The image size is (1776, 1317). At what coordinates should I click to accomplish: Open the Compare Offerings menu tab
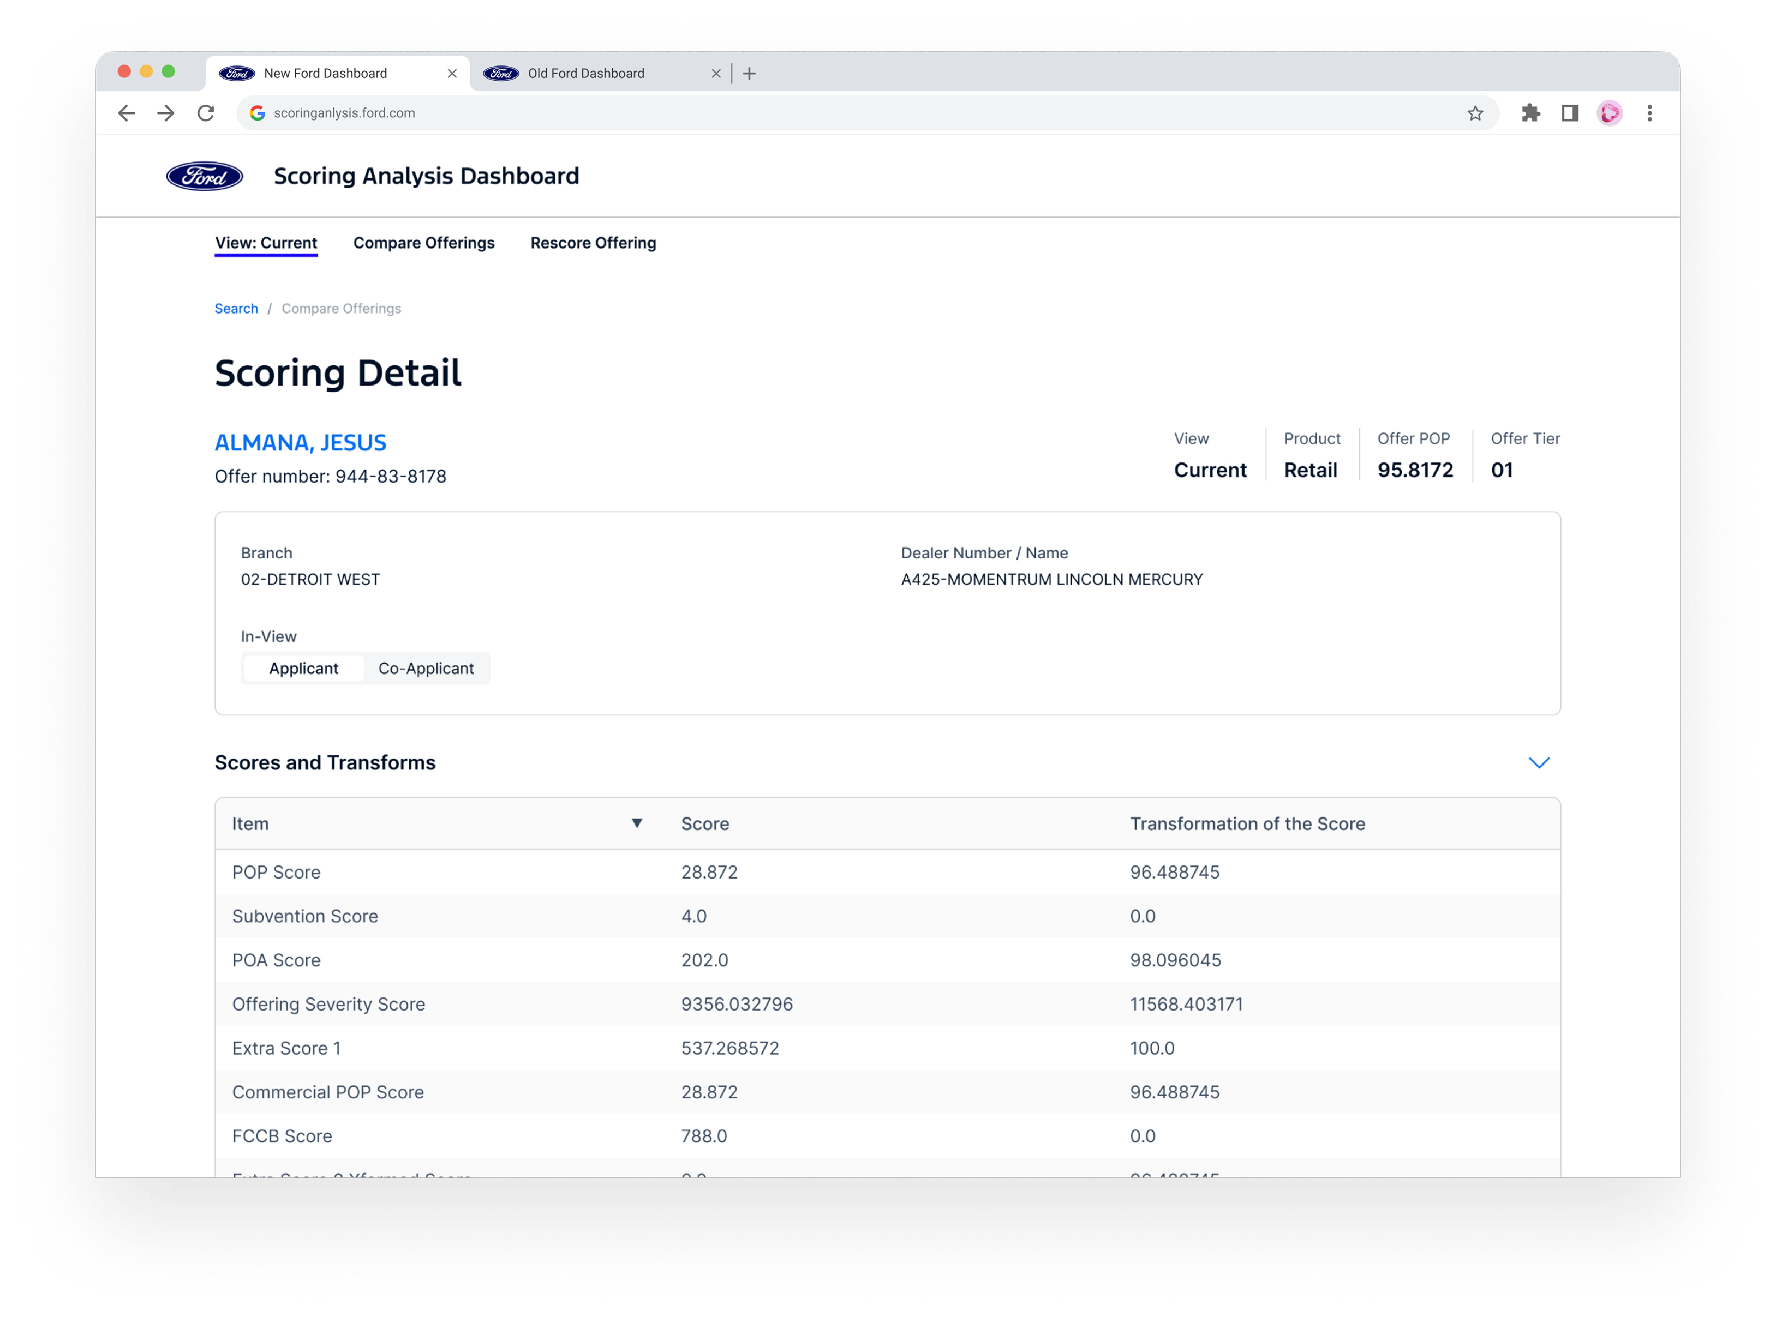click(423, 243)
